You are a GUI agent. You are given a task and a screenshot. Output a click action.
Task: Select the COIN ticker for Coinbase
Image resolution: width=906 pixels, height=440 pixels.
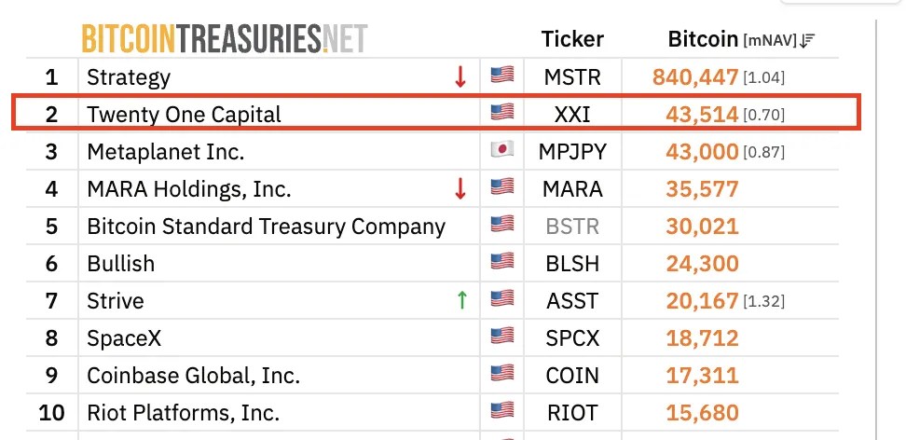click(x=572, y=376)
